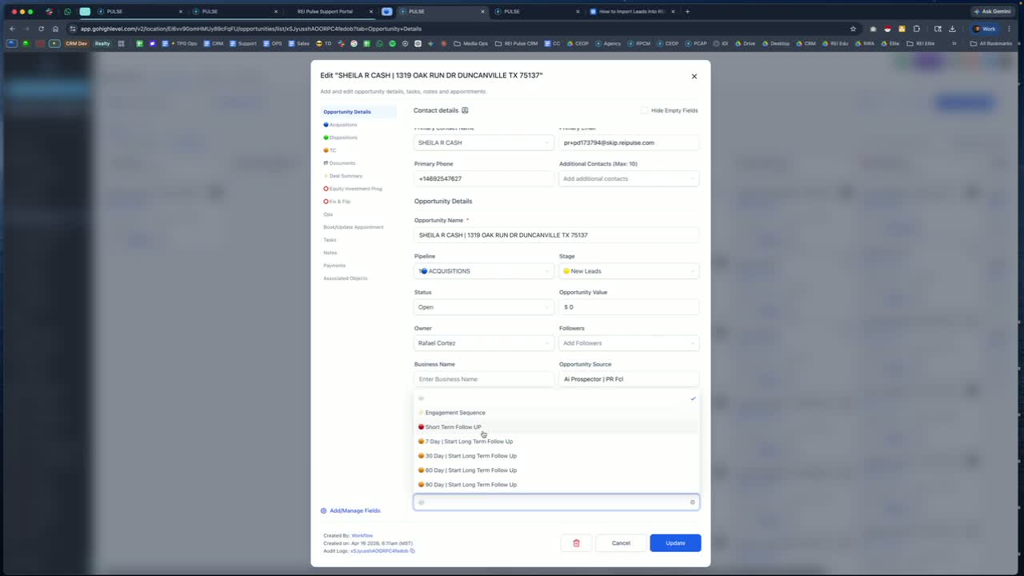Screen dimensions: 1024x576
Task: Click the Opportunity Value field
Action: (x=629, y=307)
